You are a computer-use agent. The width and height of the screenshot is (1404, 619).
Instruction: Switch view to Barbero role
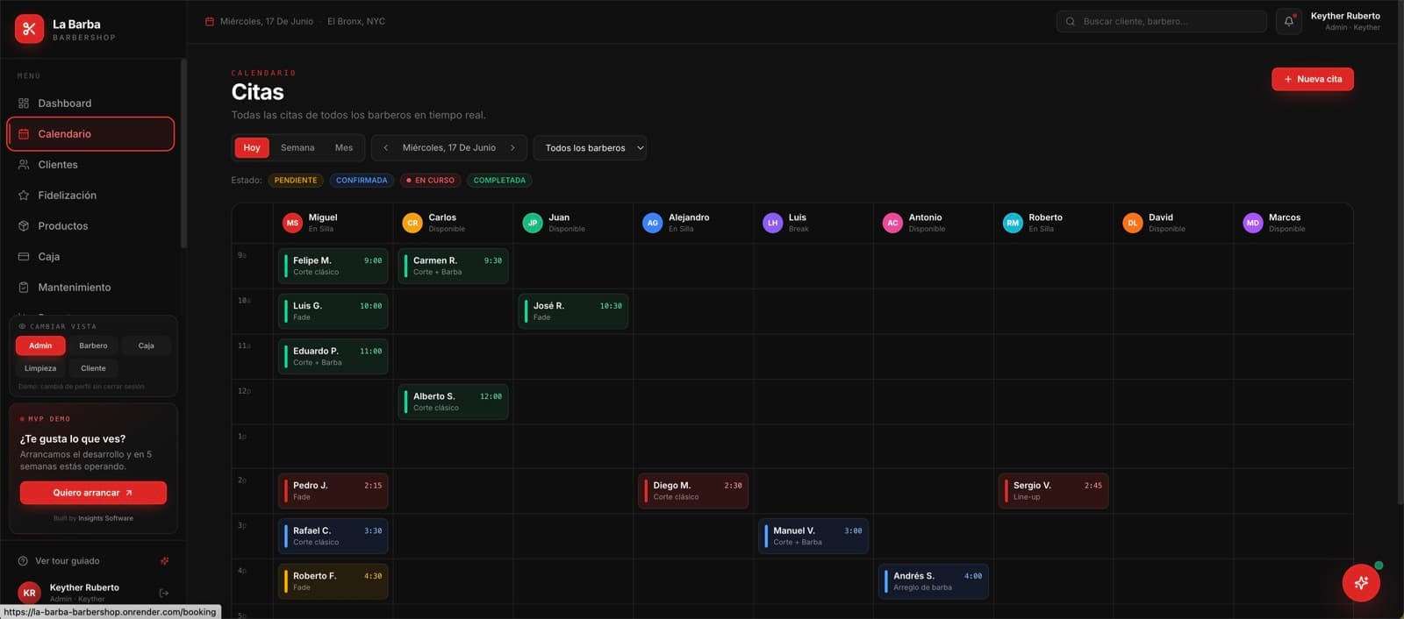click(93, 345)
